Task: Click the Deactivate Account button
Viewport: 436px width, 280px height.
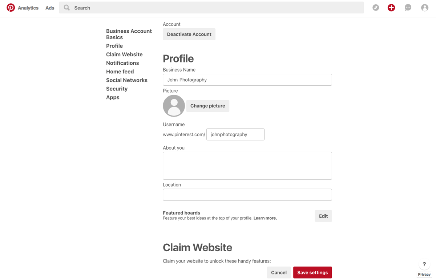Action: pyautogui.click(x=189, y=34)
